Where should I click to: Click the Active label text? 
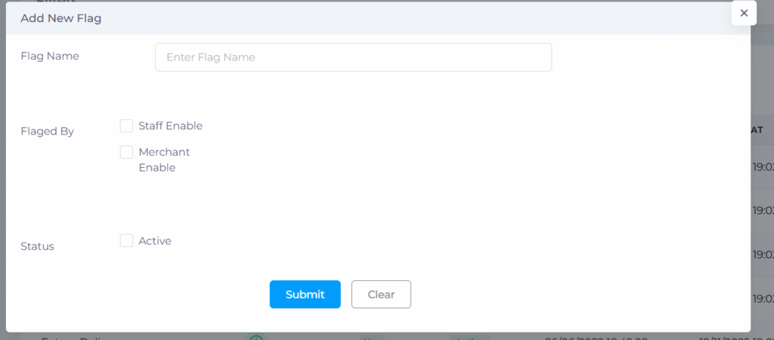point(155,241)
